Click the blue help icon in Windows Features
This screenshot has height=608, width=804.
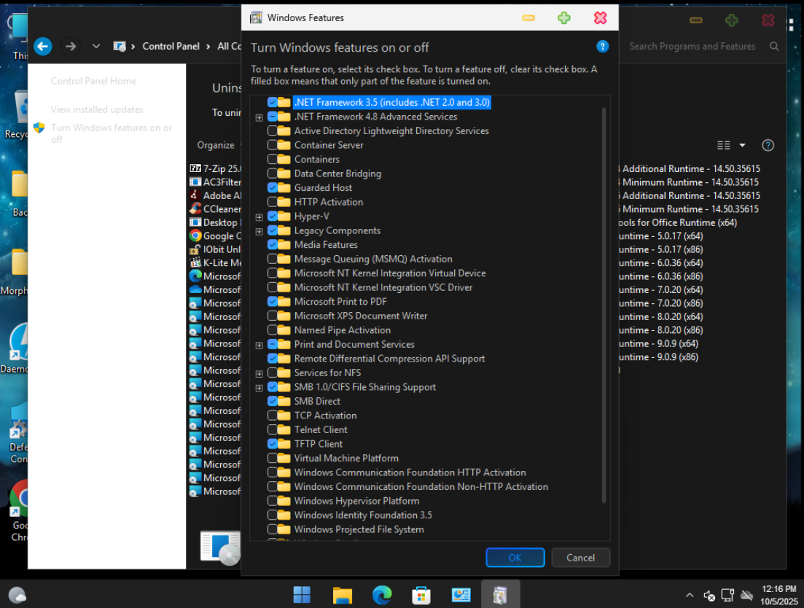coord(602,47)
